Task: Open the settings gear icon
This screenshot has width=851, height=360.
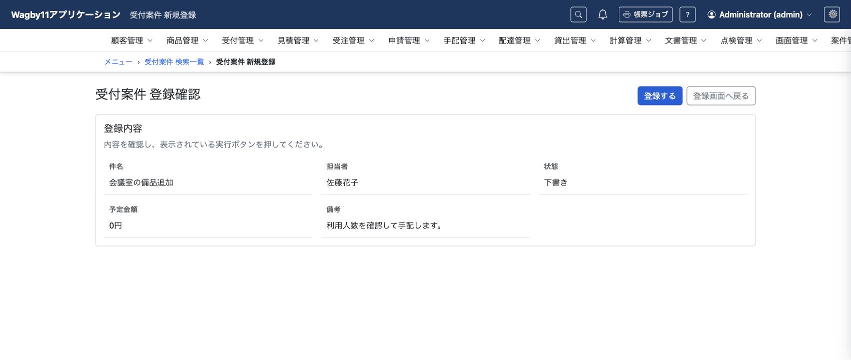Action: click(x=832, y=14)
